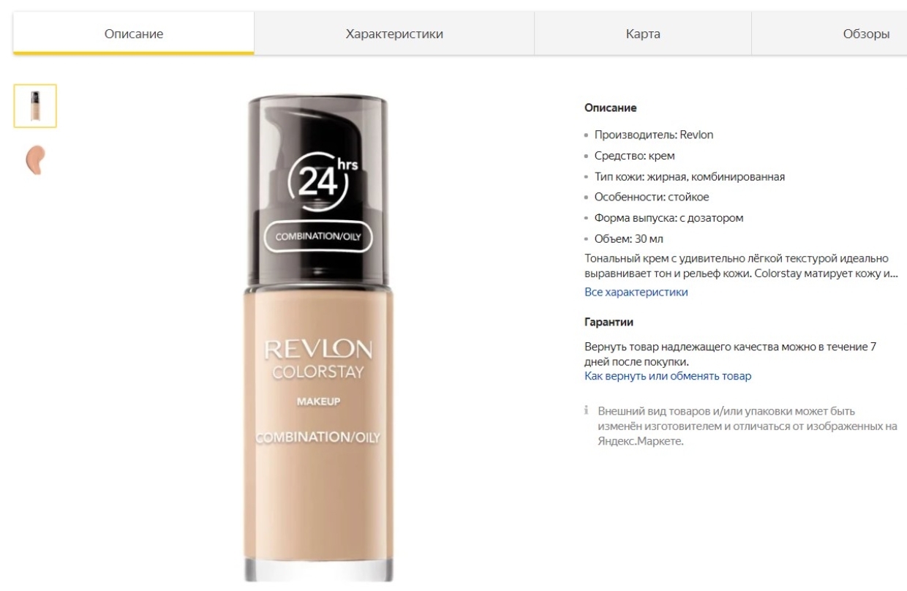Follow the Как вернуть или обменять товар link
This screenshot has width=907, height=591.
(668, 376)
